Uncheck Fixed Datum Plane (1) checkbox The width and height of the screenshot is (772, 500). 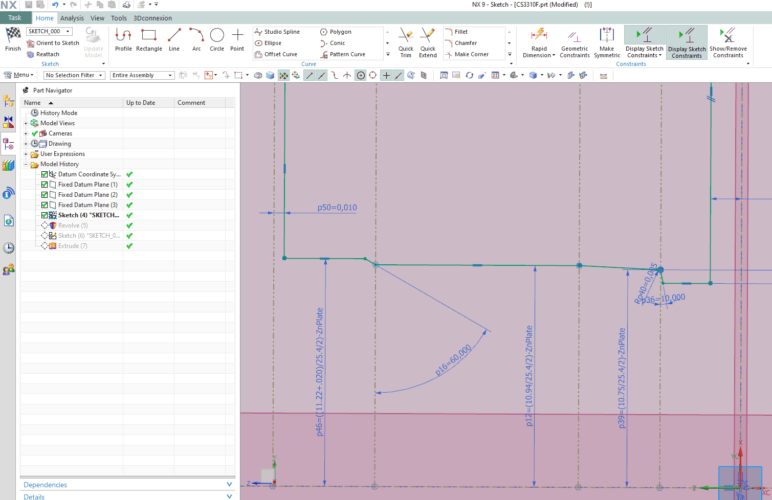45,185
